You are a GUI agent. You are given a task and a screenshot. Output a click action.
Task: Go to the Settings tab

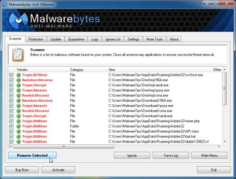[x=134, y=39]
